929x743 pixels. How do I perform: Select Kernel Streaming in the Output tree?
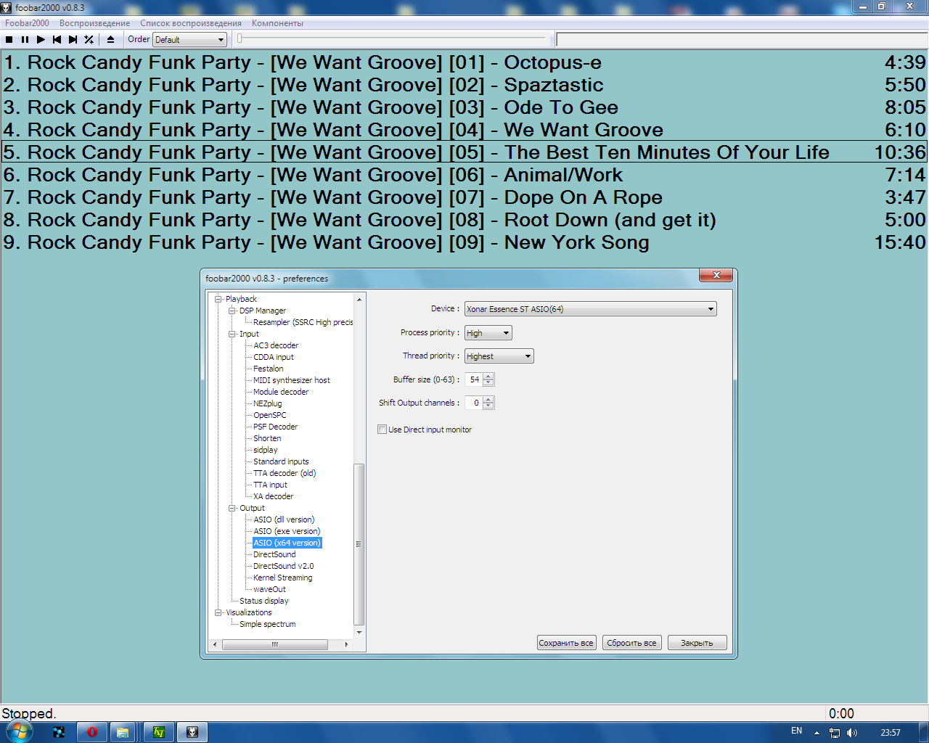pyautogui.click(x=282, y=578)
